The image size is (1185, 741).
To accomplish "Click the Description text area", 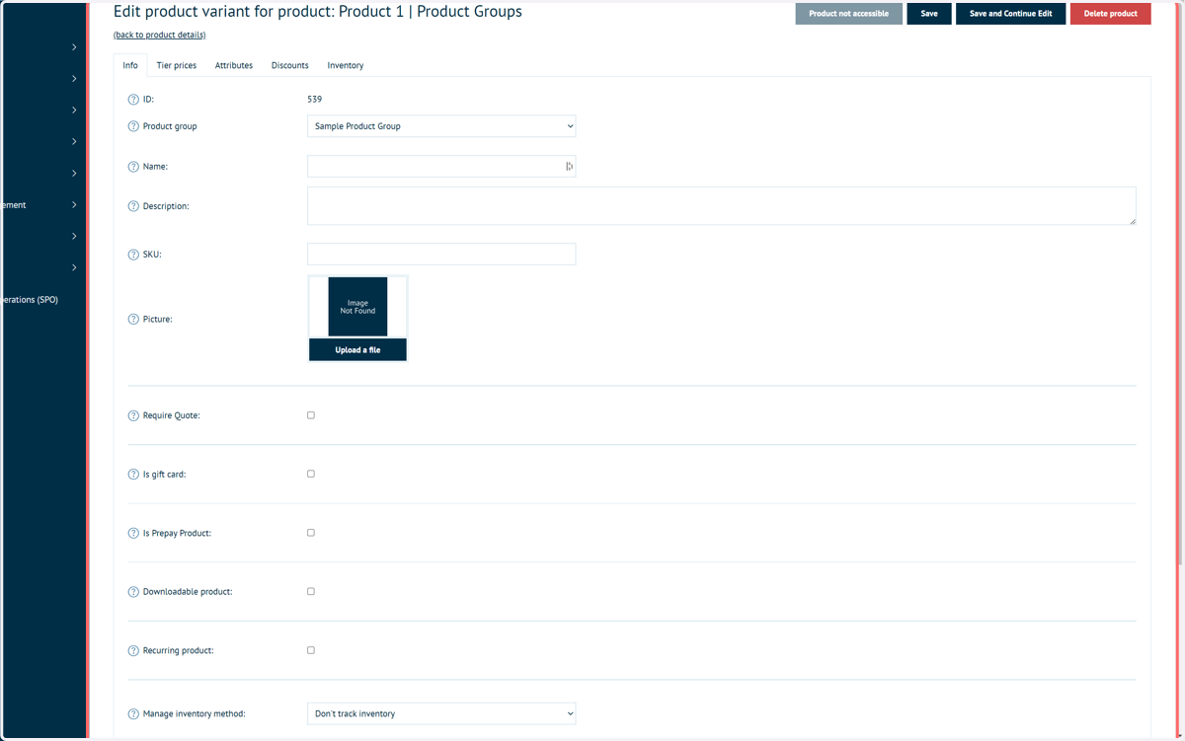I will (722, 206).
